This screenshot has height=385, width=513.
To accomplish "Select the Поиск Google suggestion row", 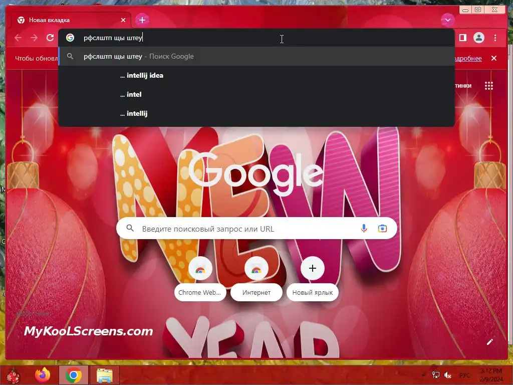I will (x=256, y=56).
